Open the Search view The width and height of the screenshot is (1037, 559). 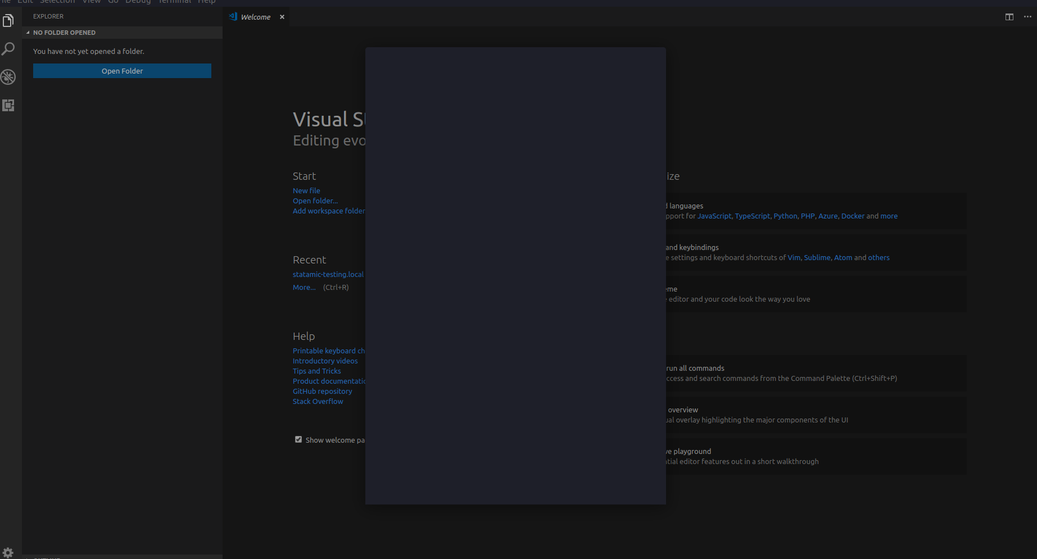(8, 49)
